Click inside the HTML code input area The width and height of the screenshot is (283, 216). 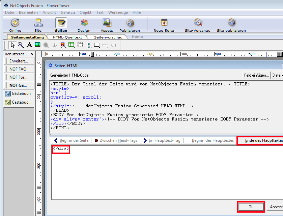pyautogui.click(x=167, y=172)
